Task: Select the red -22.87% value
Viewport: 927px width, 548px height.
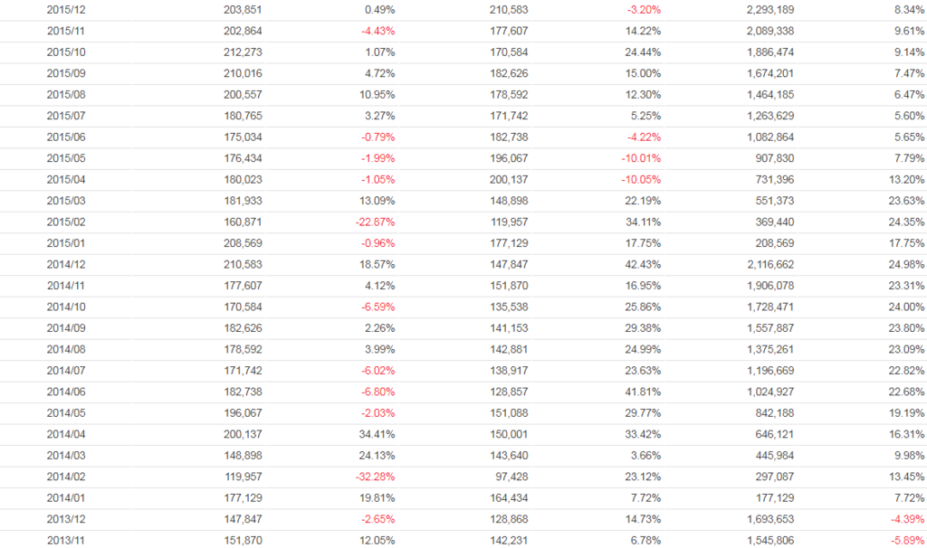Action: click(x=374, y=222)
